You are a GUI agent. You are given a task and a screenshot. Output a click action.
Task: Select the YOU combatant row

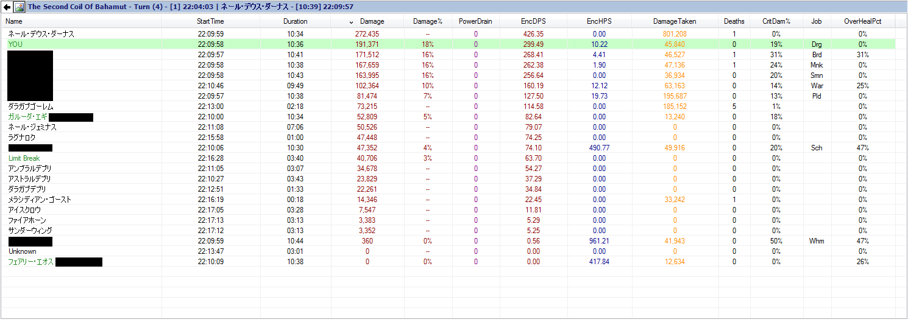[450, 44]
